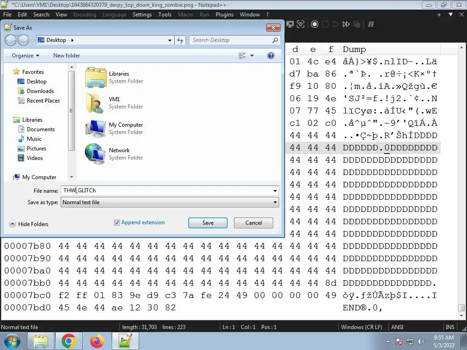
Task: Click the search magnifier icon
Action: pyautogui.click(x=275, y=40)
